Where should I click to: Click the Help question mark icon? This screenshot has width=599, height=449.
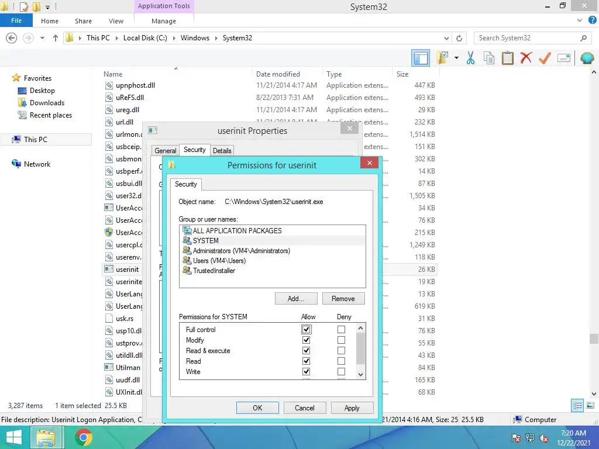[x=592, y=20]
